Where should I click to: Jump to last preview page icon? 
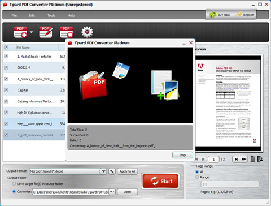[x=244, y=160]
